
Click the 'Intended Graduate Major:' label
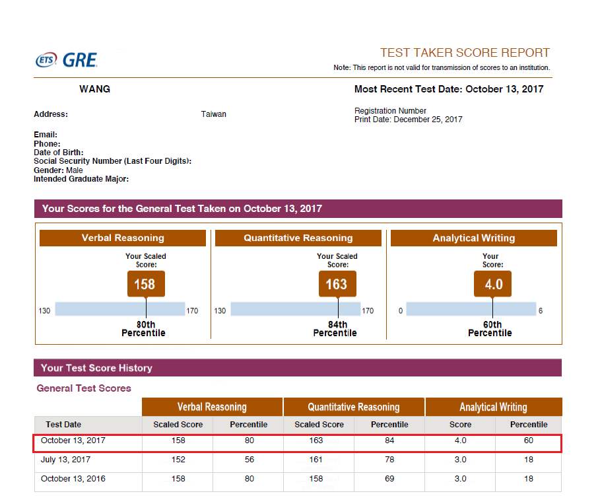pyautogui.click(x=81, y=179)
